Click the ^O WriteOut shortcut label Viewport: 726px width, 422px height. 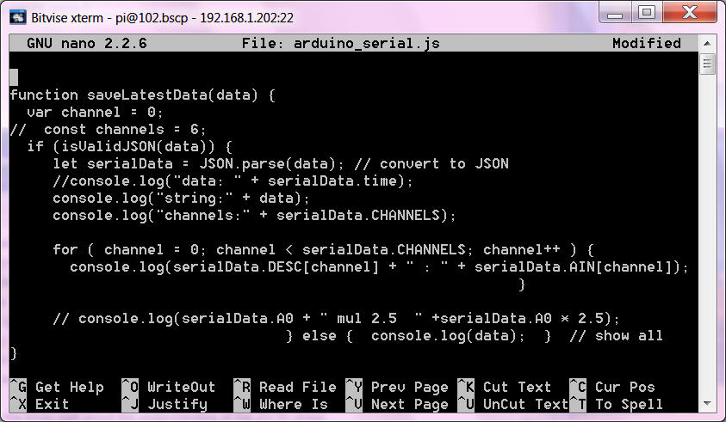[x=168, y=387]
